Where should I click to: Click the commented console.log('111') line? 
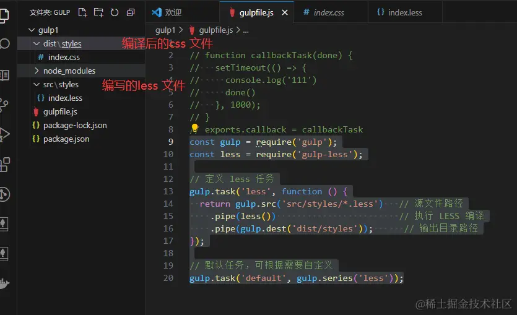(253, 80)
